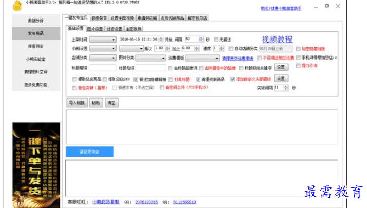This screenshot has height=208, width=367.
Task: Switch to the 一键发布宝贝 tab
Action: point(76,17)
